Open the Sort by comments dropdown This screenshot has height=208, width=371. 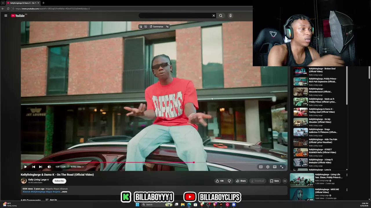coord(51,200)
